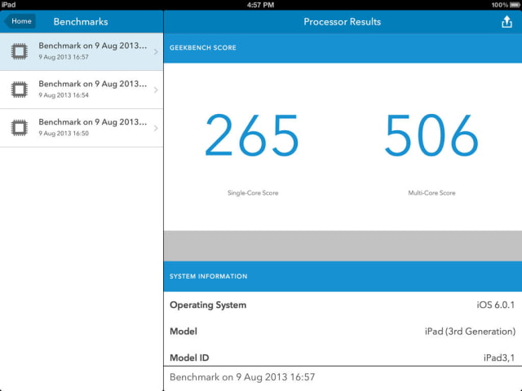Tap the 100% battery percentage
The width and height of the screenshot is (522, 391).
pyautogui.click(x=500, y=5)
